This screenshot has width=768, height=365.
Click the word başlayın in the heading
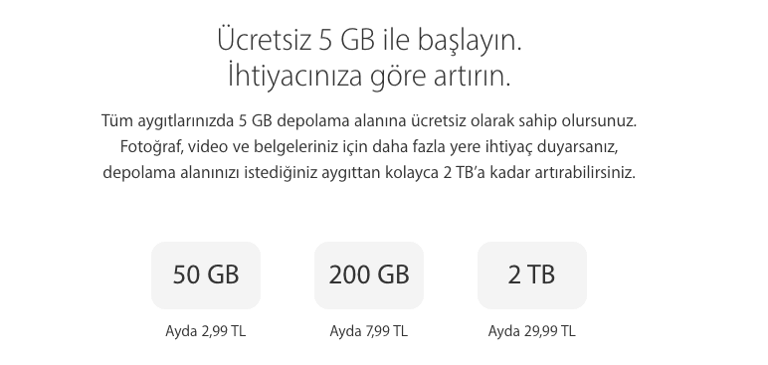click(x=471, y=41)
